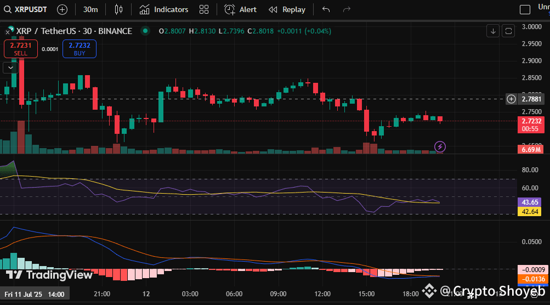The height and width of the screenshot is (305, 550).
Task: Click the blue BUY price button at 2.7232
Action: 79,49
